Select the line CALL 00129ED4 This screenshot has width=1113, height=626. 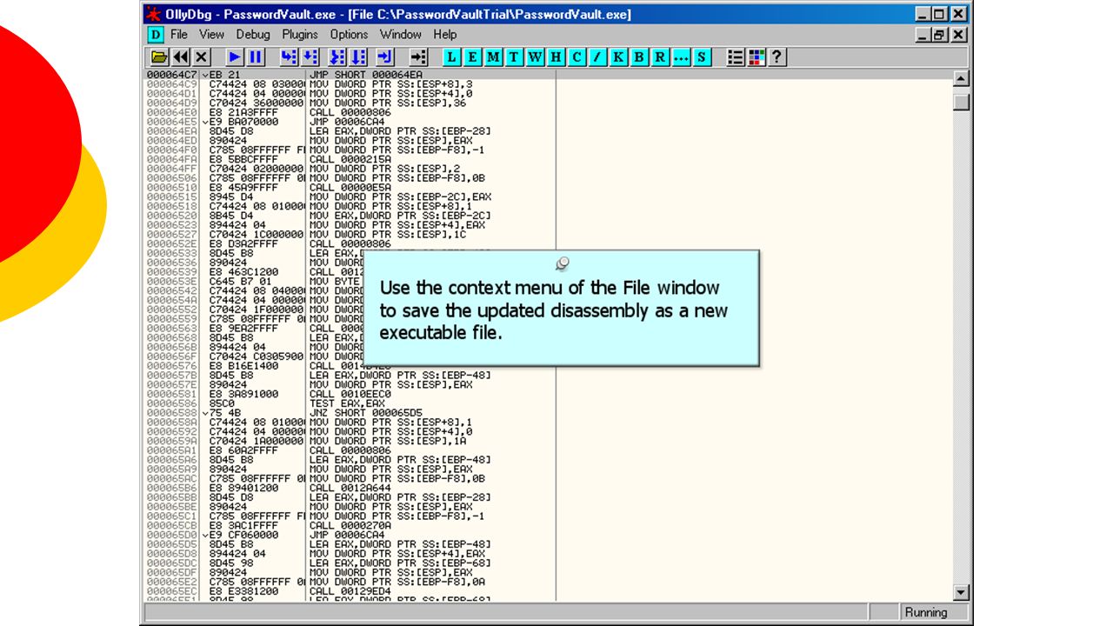pyautogui.click(x=349, y=591)
